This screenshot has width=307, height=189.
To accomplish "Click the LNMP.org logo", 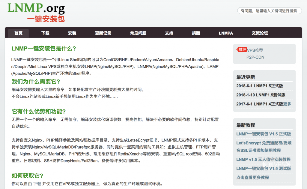I will point(36,12).
